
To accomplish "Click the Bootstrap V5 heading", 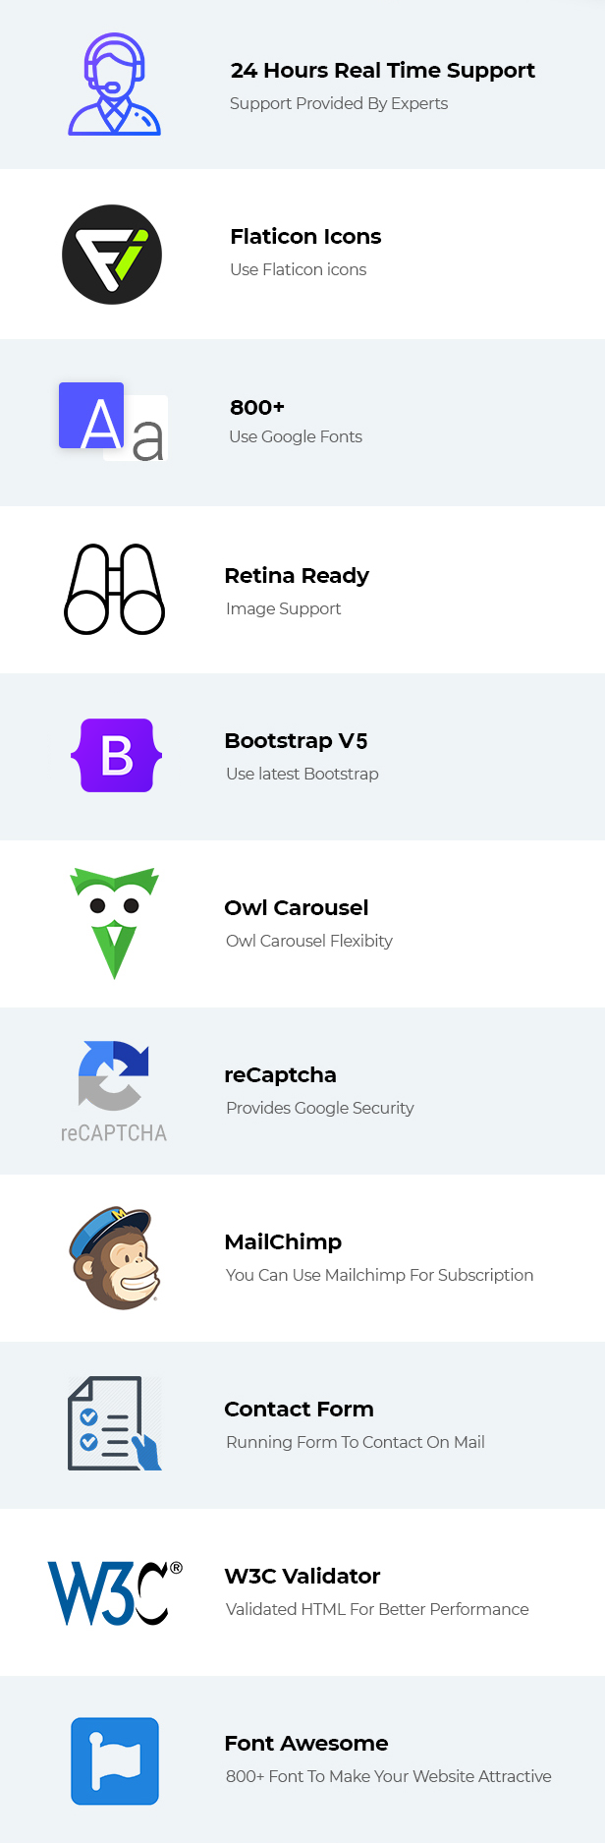I will point(296,741).
